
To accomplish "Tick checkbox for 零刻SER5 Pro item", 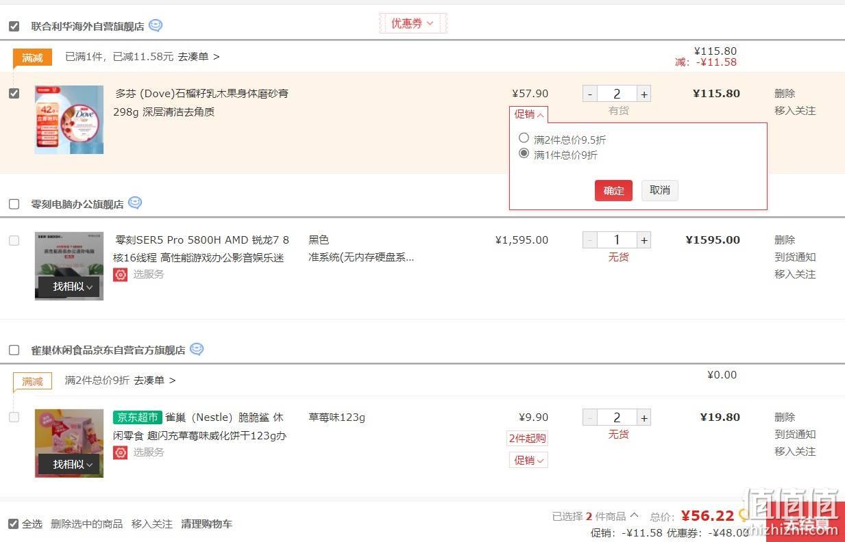I will coord(14,240).
